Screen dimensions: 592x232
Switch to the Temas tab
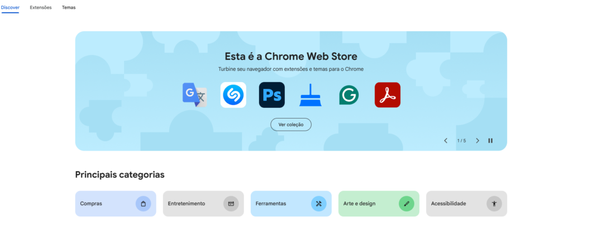click(69, 8)
